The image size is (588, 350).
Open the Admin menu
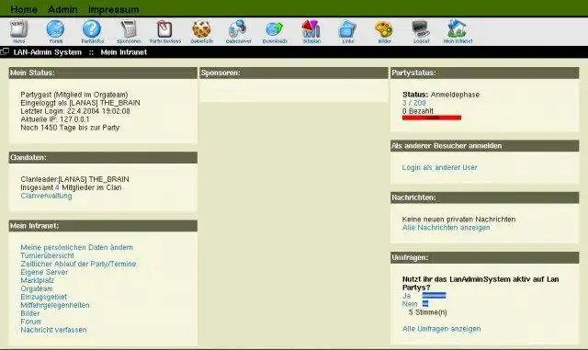tap(62, 9)
